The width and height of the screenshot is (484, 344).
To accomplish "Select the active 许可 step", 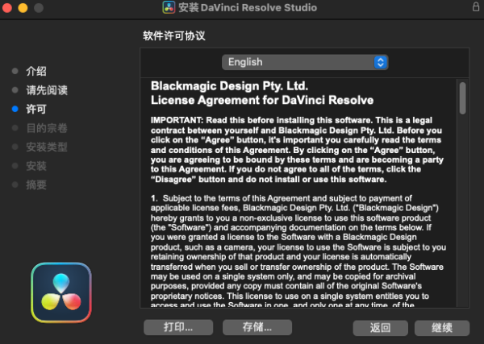I will (36, 109).
